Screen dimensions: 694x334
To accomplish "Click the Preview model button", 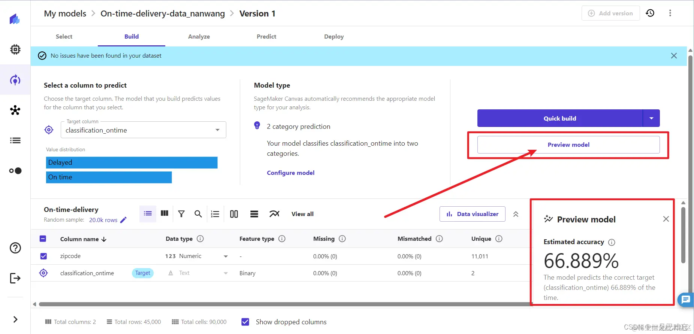I will coord(568,145).
